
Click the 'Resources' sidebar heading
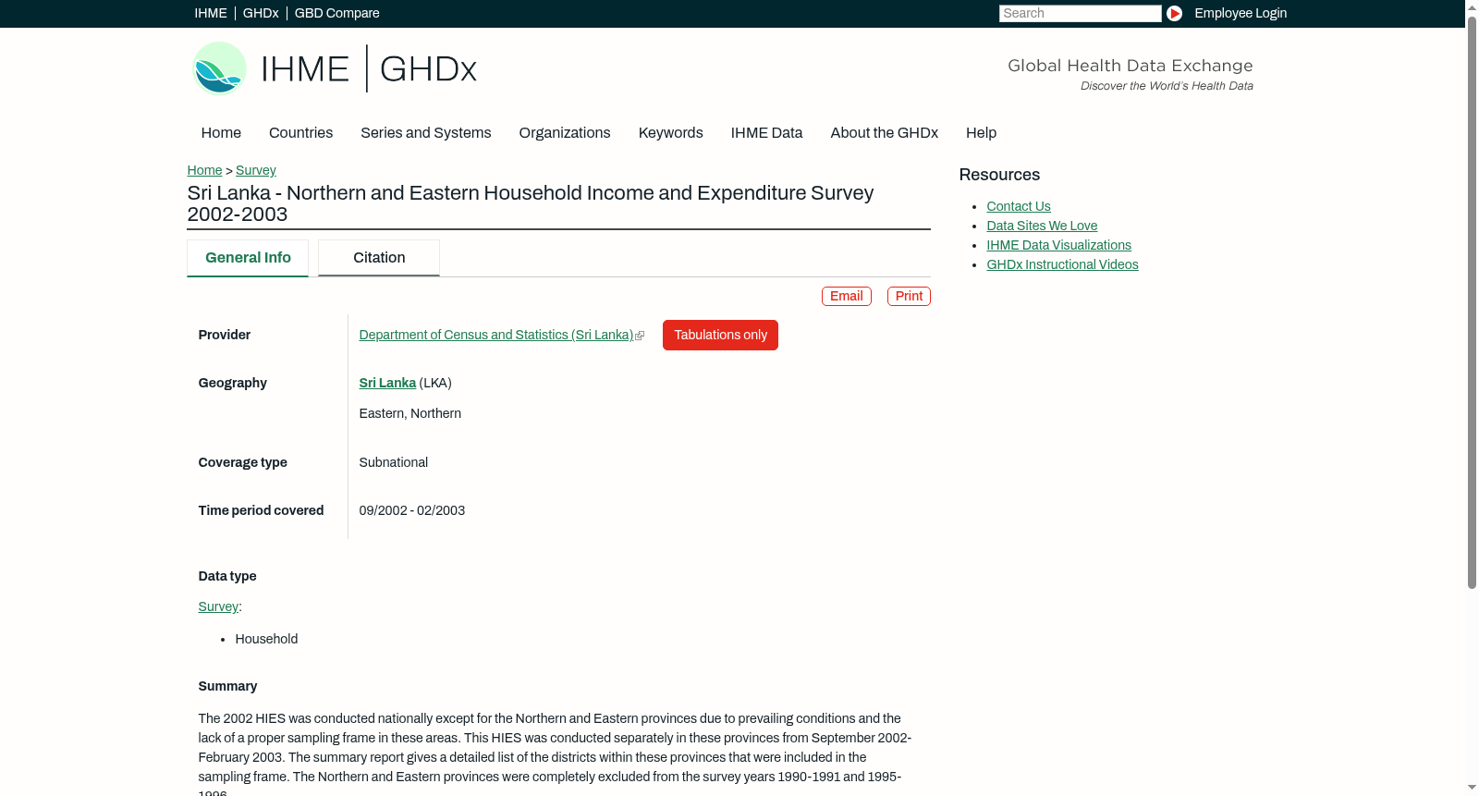999,175
